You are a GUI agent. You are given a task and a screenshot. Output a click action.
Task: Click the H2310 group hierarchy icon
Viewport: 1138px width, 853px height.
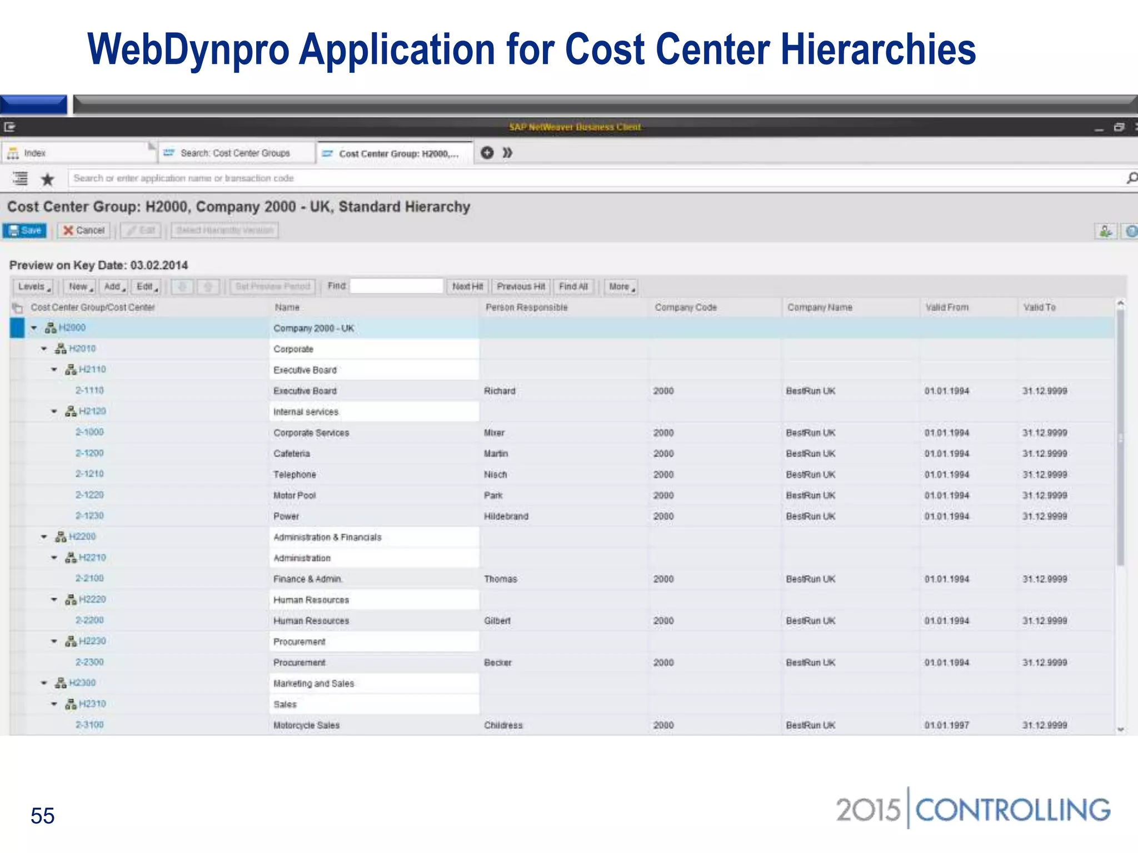[71, 704]
